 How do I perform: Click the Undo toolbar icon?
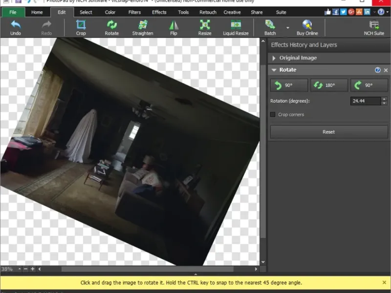tap(16, 27)
